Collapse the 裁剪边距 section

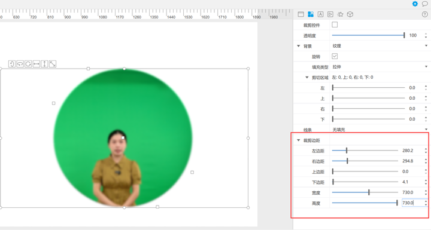click(x=299, y=140)
